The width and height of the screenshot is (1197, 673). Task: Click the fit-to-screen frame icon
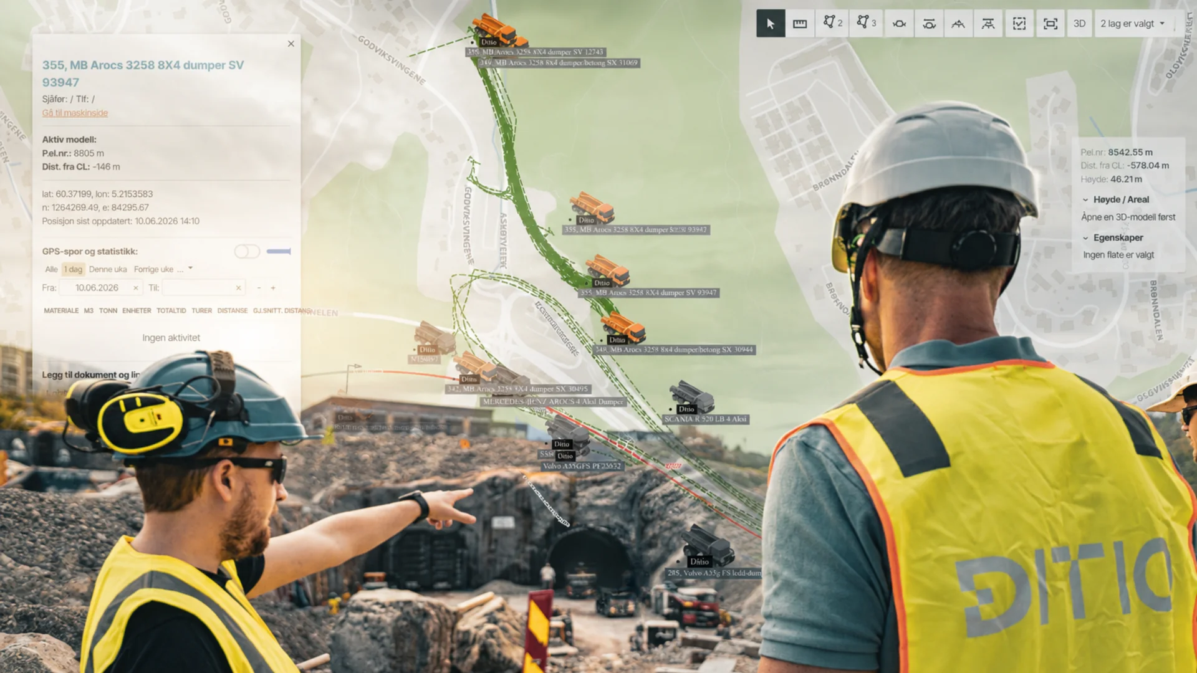pyautogui.click(x=1050, y=24)
